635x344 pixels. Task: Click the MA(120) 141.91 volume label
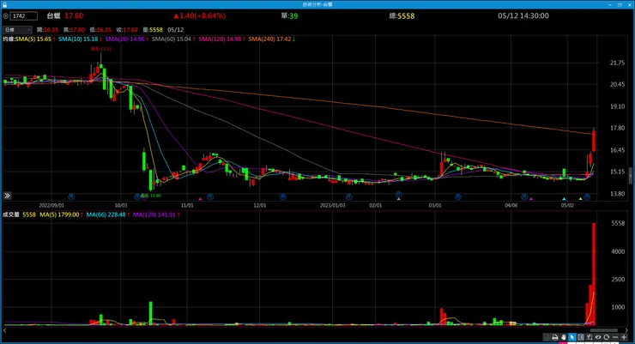[x=156, y=215]
